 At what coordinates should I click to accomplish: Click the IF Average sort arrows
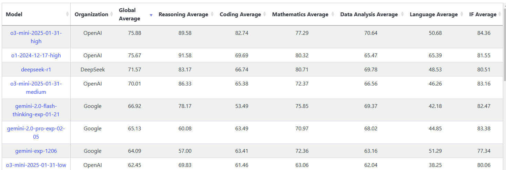tap(500, 14)
